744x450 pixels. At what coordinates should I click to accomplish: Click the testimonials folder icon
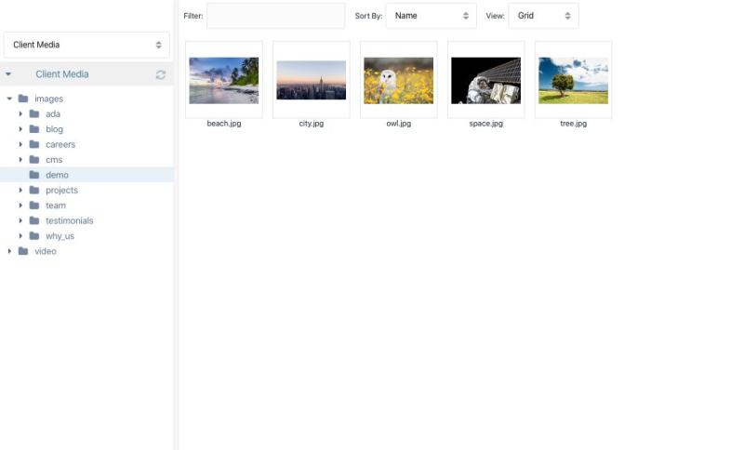point(34,220)
